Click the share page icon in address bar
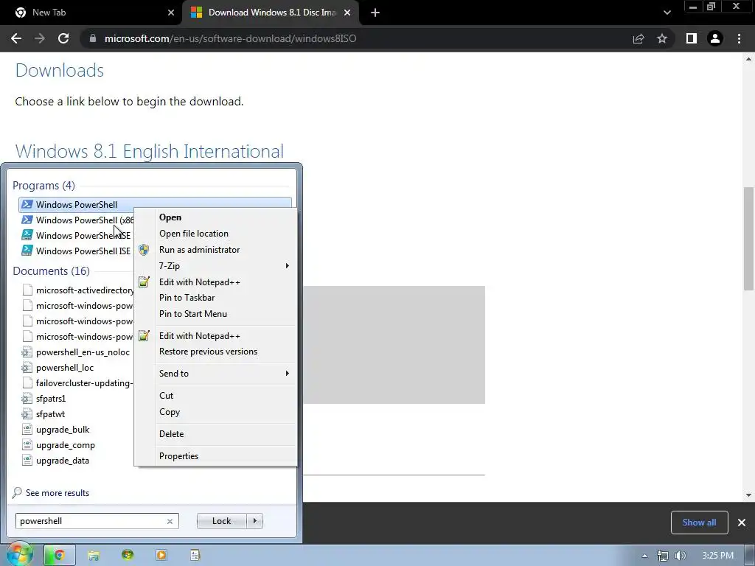Screen dimensions: 755x566 (639, 38)
